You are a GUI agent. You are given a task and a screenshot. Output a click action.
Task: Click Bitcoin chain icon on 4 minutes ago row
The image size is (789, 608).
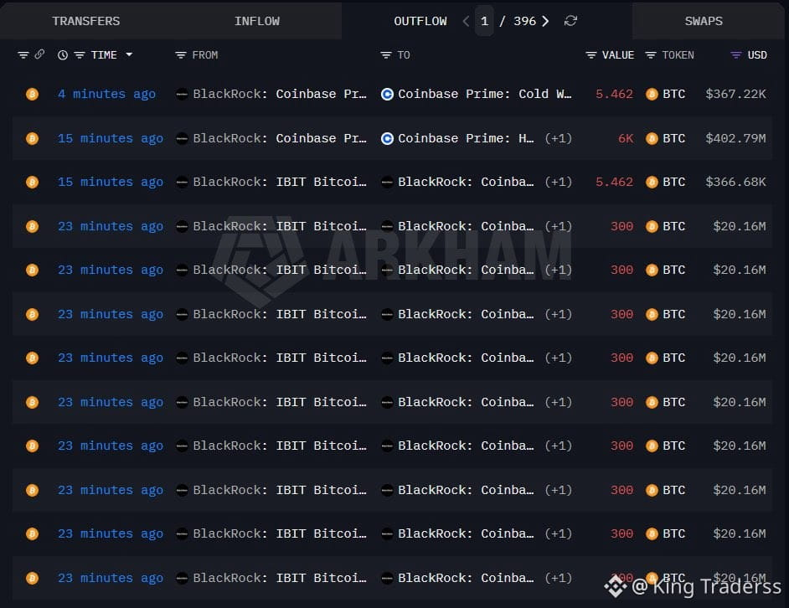(x=32, y=94)
